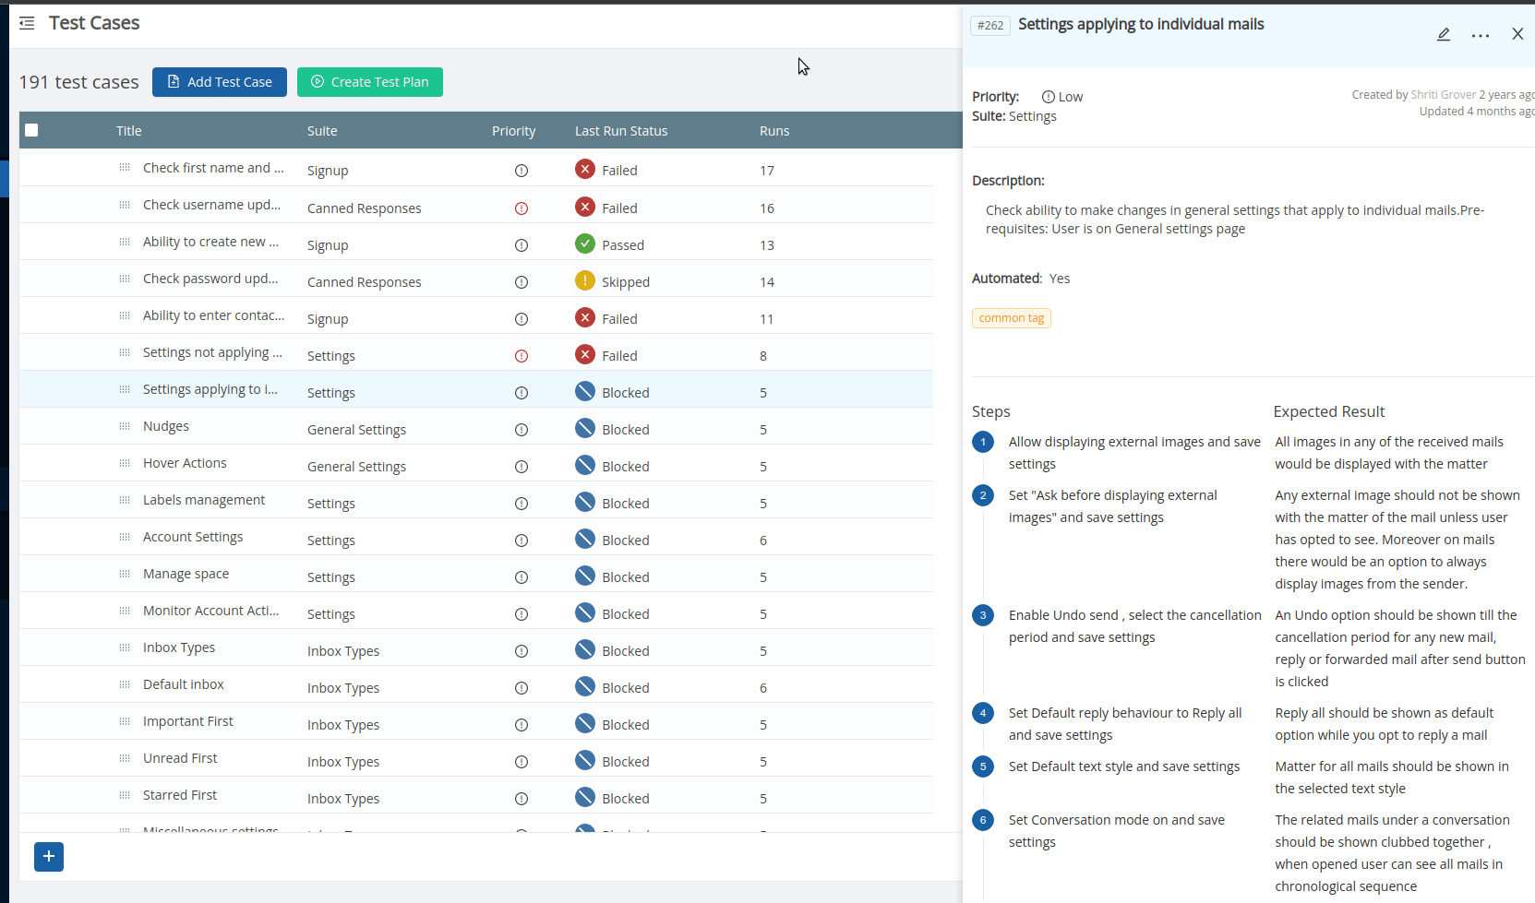Image resolution: width=1535 pixels, height=903 pixels.
Task: Sort table by Title column header
Action: (129, 131)
